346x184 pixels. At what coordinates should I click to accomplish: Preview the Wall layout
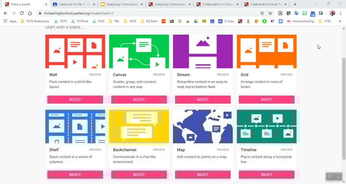95,75
